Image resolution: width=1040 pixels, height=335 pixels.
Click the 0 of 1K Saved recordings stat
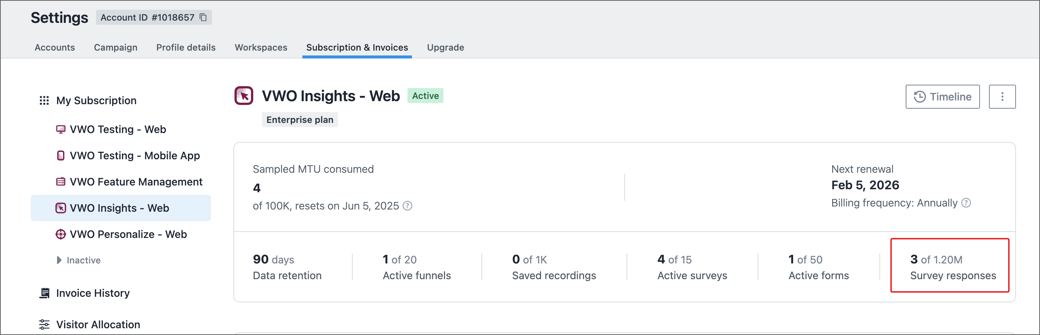554,267
